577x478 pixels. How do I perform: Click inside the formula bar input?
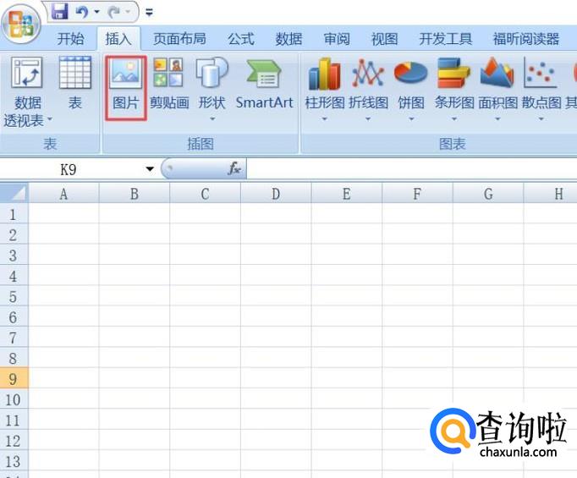pos(406,169)
